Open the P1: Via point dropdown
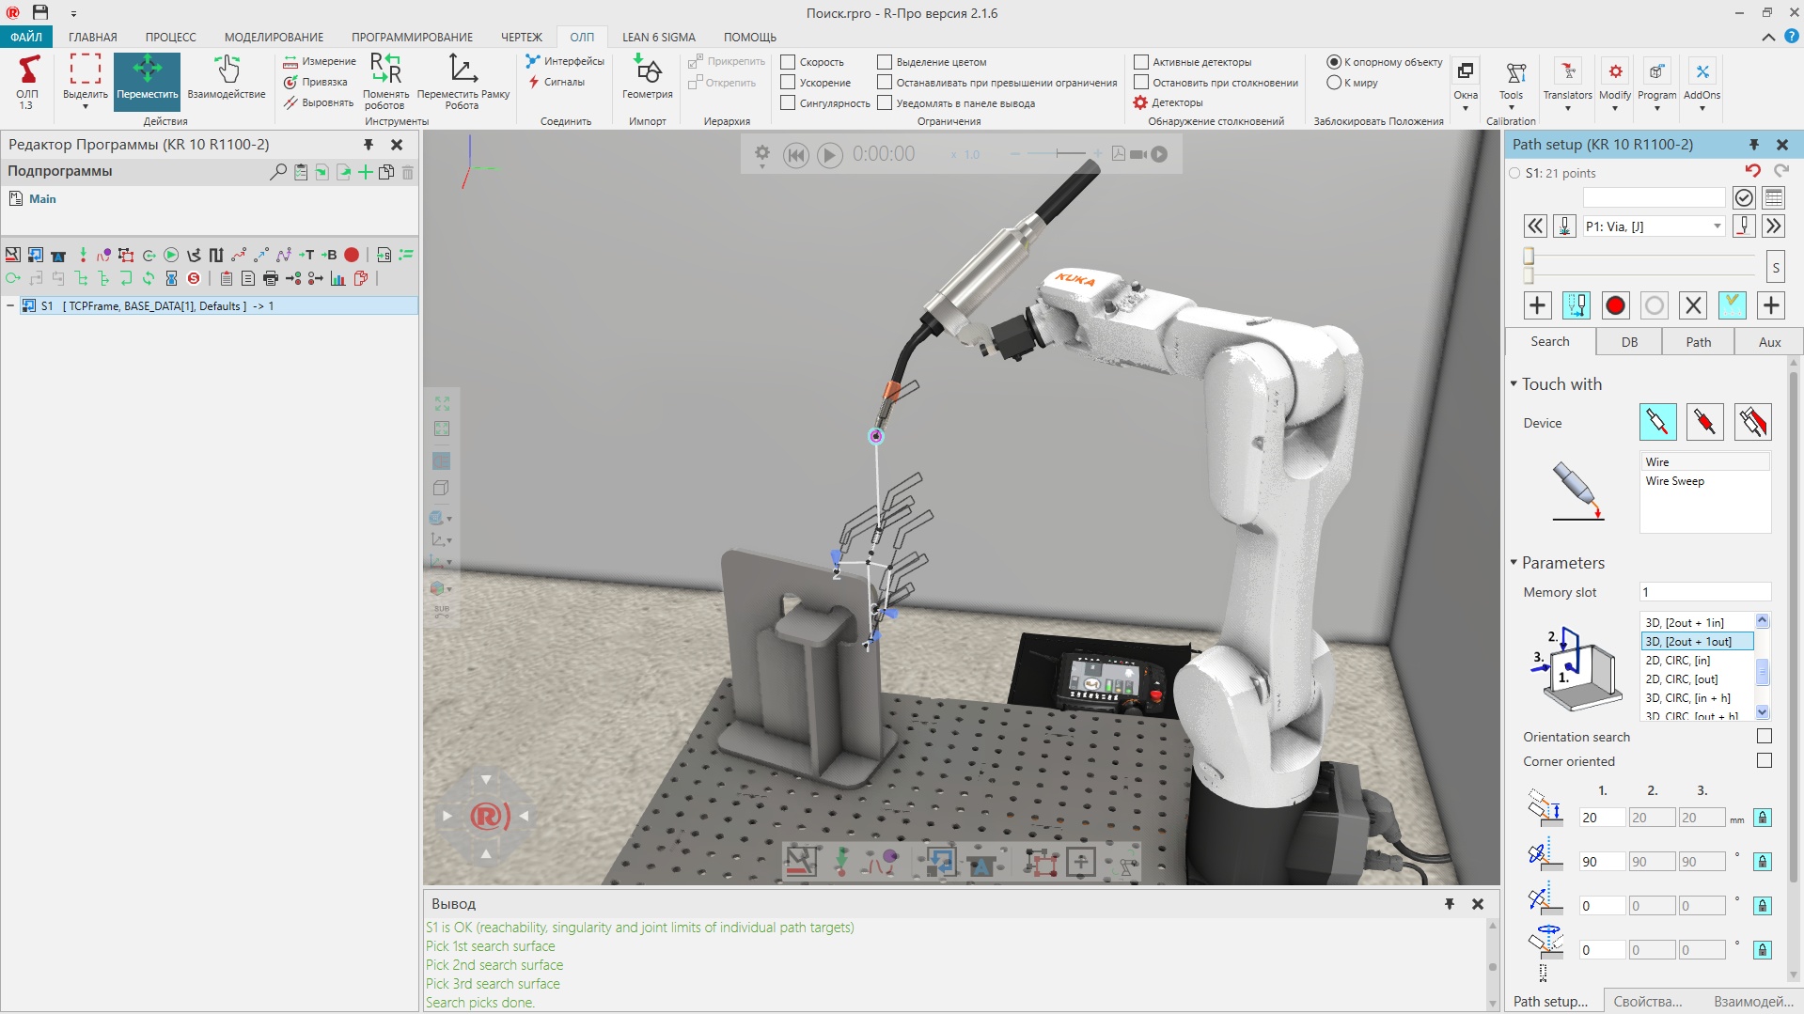Image resolution: width=1804 pixels, height=1014 pixels. (1717, 226)
